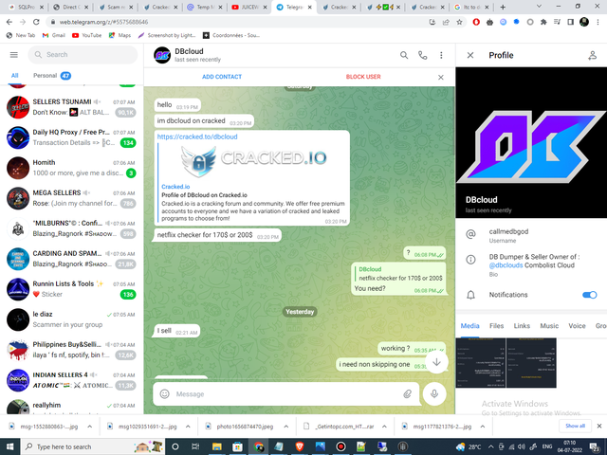The width and height of the screenshot is (607, 455).
Task: Click the DBcloud profile picture in Profile
Action: 531,142
